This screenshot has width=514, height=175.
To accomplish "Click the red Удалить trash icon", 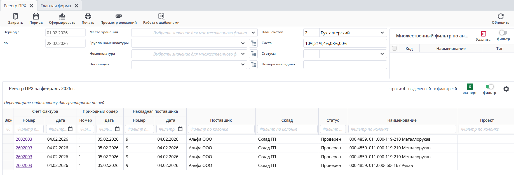I will coord(483,34).
